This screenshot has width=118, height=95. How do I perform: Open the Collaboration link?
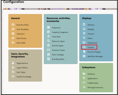point(93,83)
